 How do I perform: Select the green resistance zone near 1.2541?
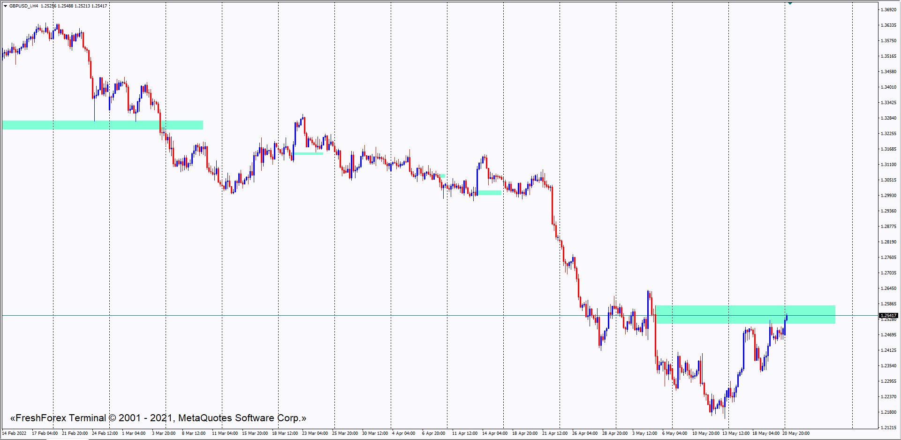click(x=745, y=314)
